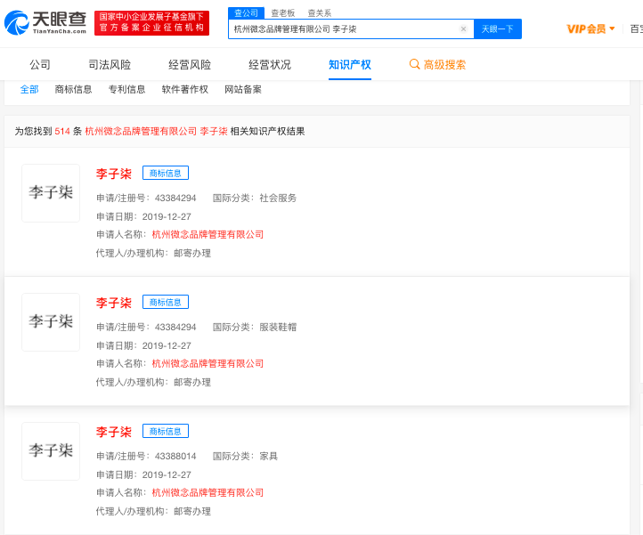This screenshot has width=643, height=535.
Task: Click 商标信息 tag on 社会服务 result
Action: click(x=166, y=173)
